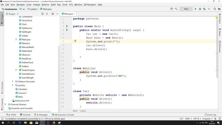Locate opened file target icon in Project panel
222x125 pixels.
pos(42,14)
